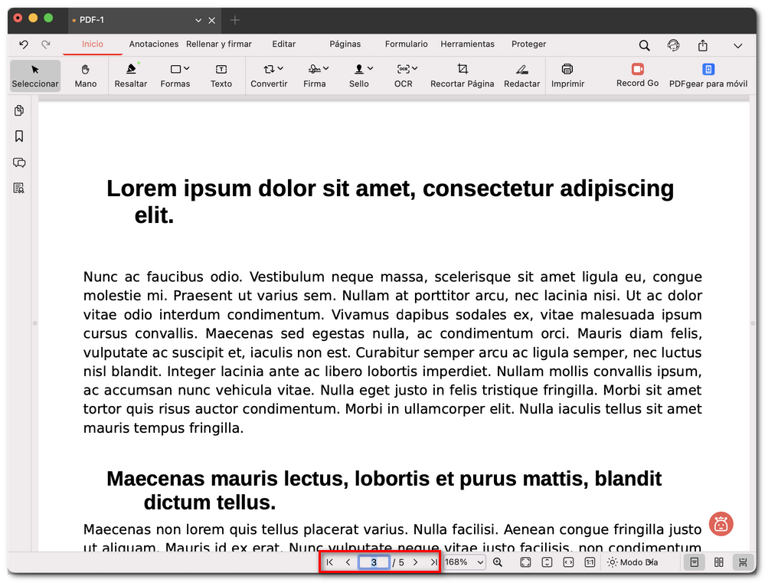Open the OCR tool

click(x=403, y=74)
